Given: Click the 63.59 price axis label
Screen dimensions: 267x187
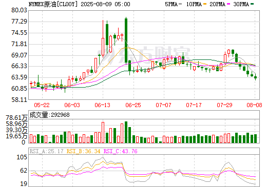Looking at the screenshot, I should [x=19, y=77].
